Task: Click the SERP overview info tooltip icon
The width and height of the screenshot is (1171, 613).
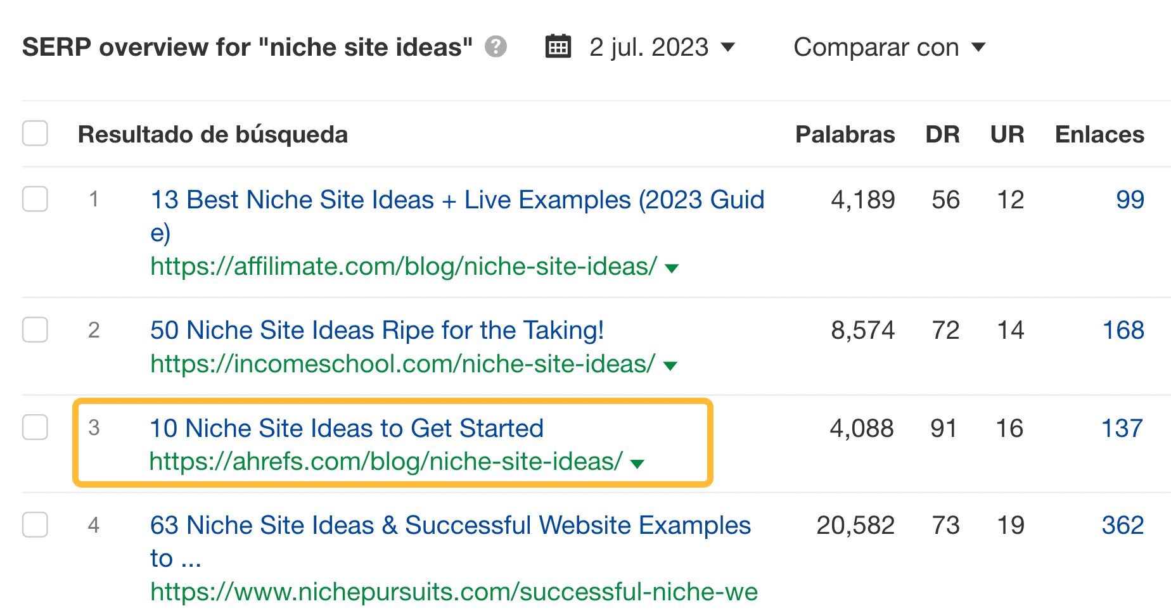Action: coord(496,46)
